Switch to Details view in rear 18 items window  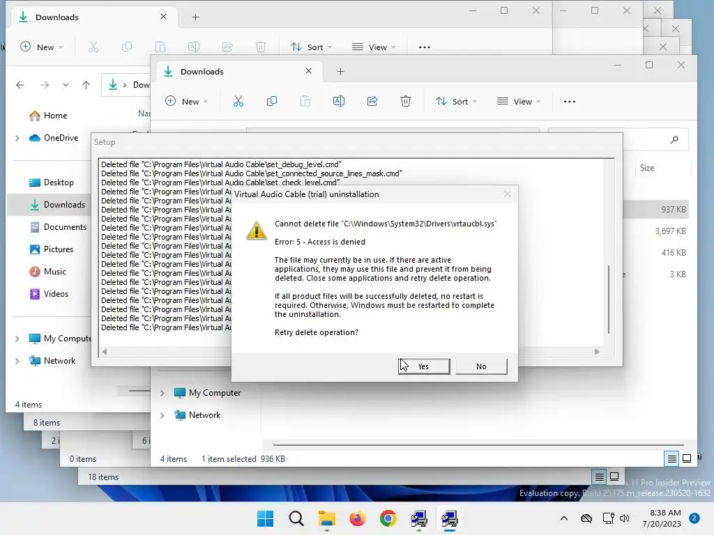coord(599,476)
